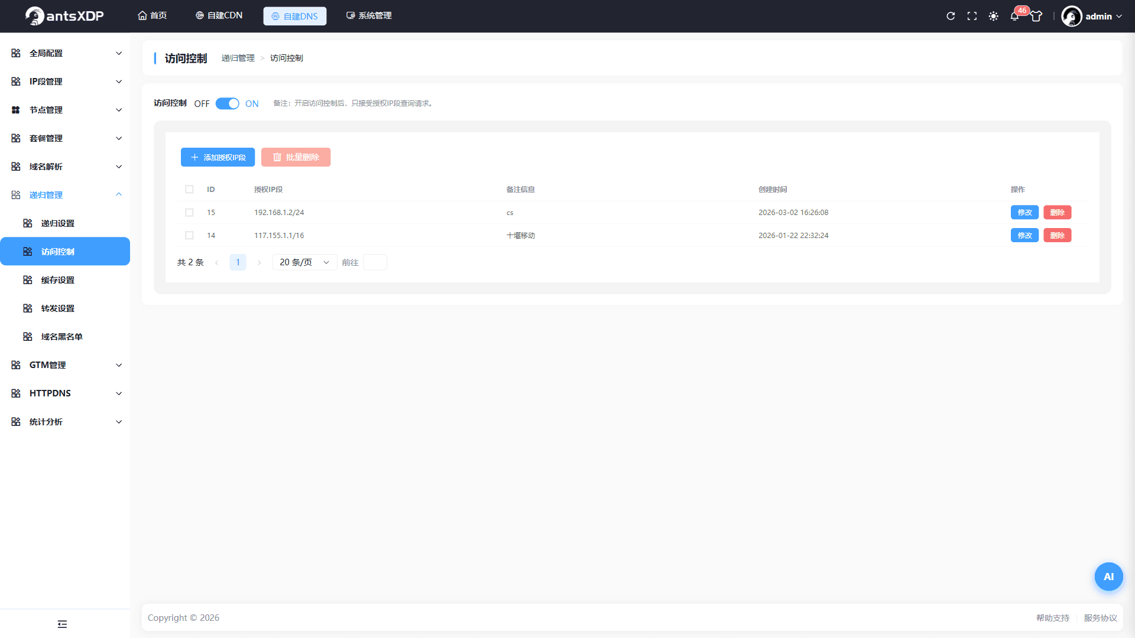Check the checkbox for row ID 14

pyautogui.click(x=189, y=235)
